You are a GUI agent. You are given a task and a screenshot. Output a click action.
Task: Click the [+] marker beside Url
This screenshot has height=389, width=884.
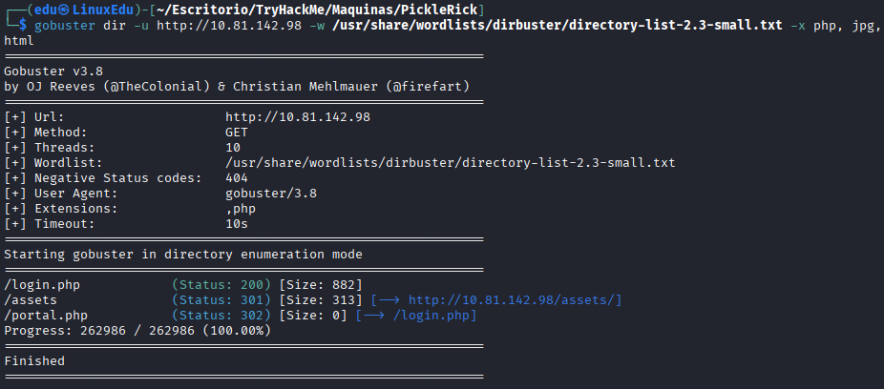pyautogui.click(x=15, y=117)
